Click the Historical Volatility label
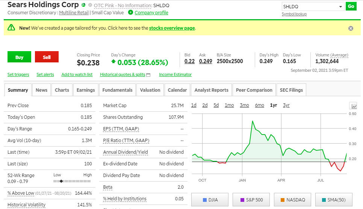Screen dimensions: 363x209 click(x=26, y=205)
